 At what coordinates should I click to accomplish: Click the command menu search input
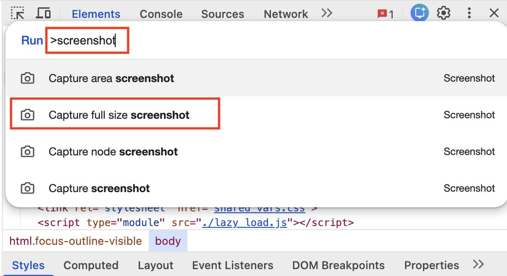click(x=87, y=41)
